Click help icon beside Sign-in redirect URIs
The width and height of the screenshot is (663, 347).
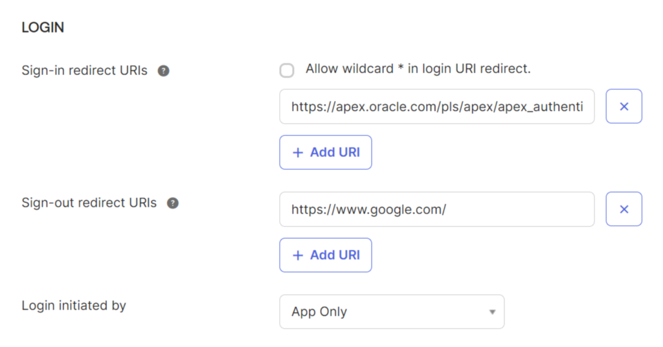click(x=164, y=70)
